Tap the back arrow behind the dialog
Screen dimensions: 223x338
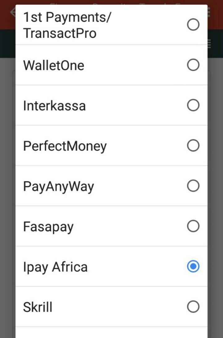coord(12,12)
